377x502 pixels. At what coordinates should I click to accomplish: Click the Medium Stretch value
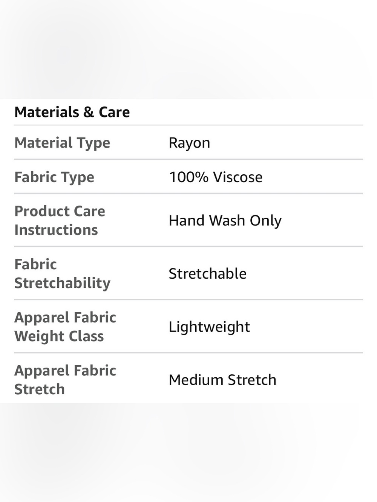(x=222, y=380)
